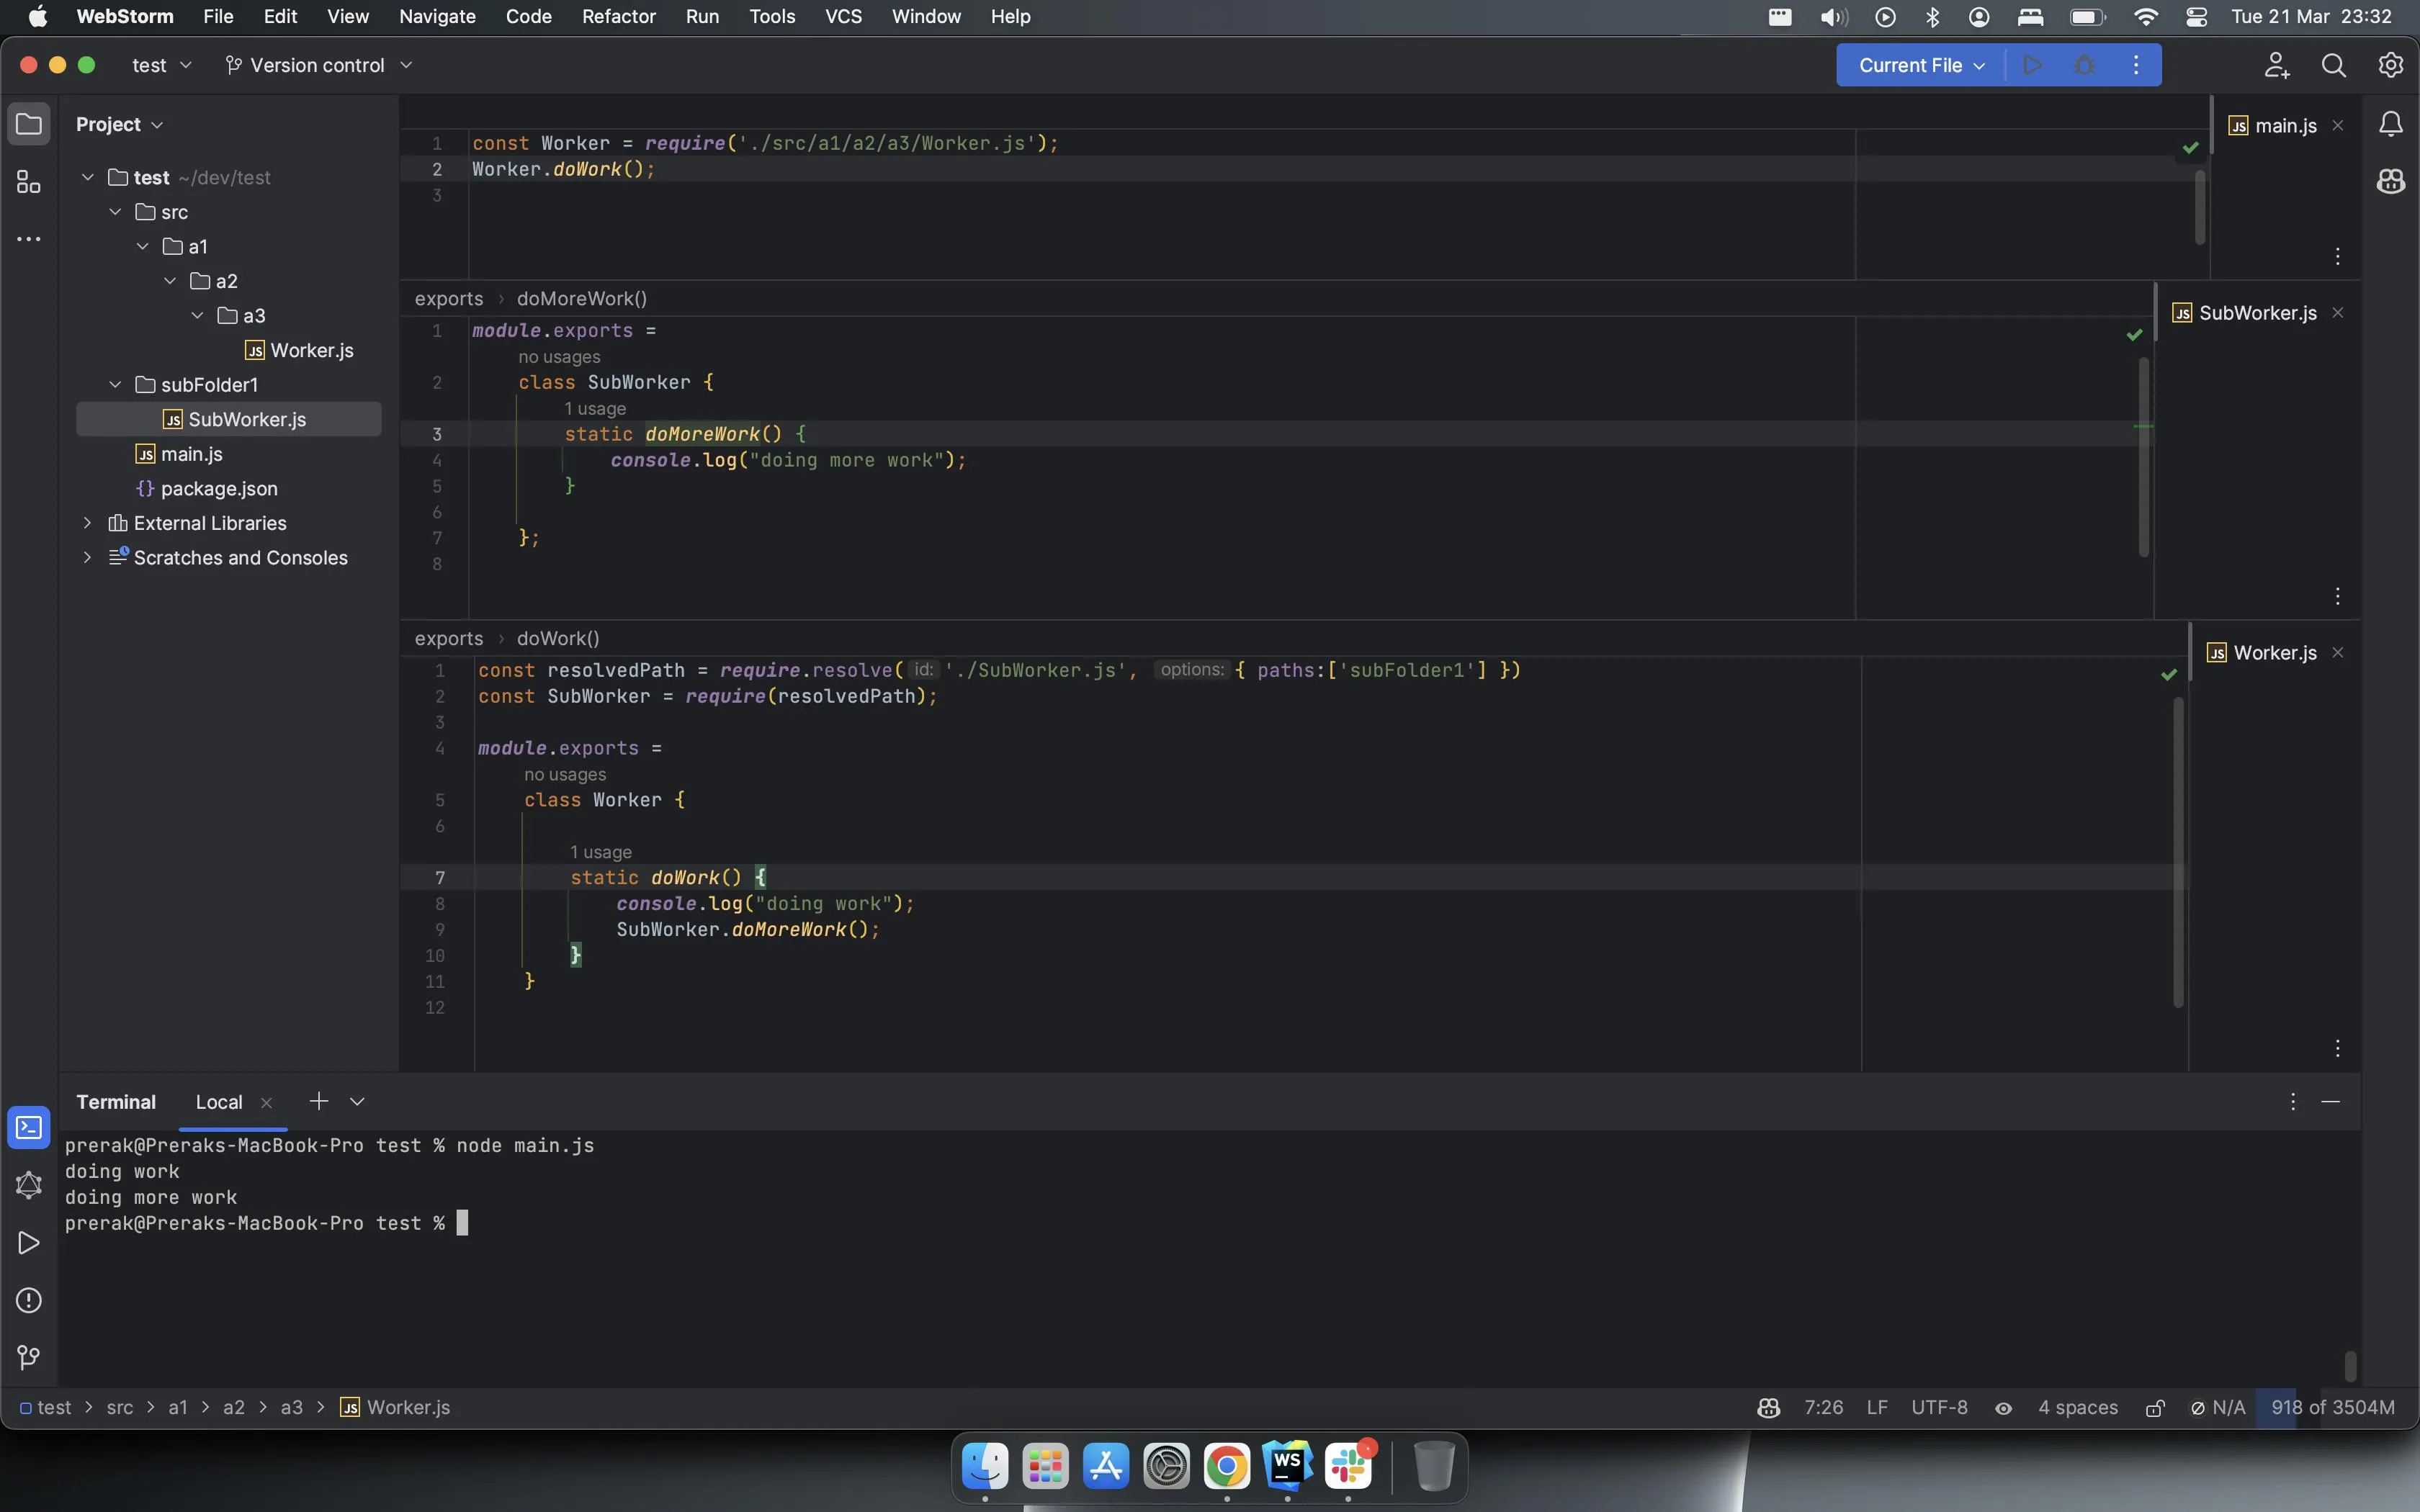Toggle the Project tool window folder icon

point(28,124)
